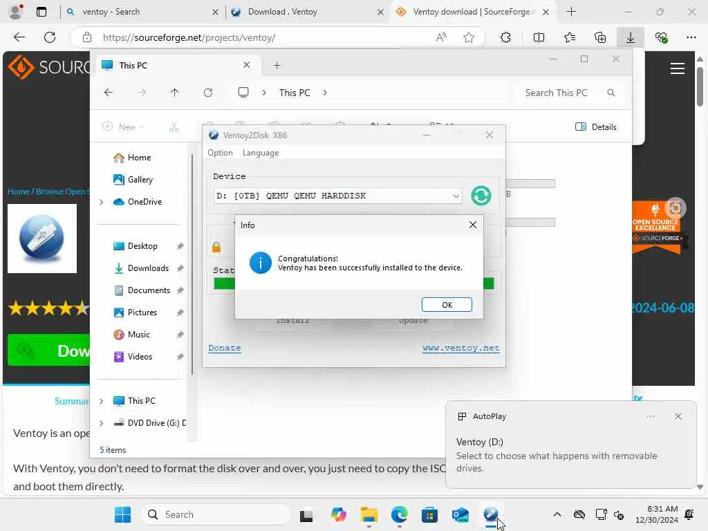Click File Explorer up arrow
This screenshot has height=531, width=708.
coord(175,93)
